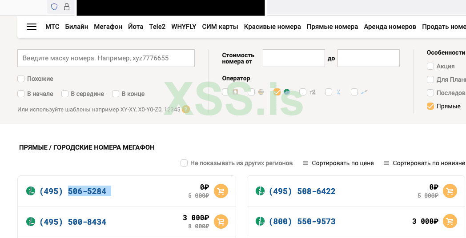The width and height of the screenshot is (466, 238).
Task: Open the МТС menu item
Action: point(52,27)
